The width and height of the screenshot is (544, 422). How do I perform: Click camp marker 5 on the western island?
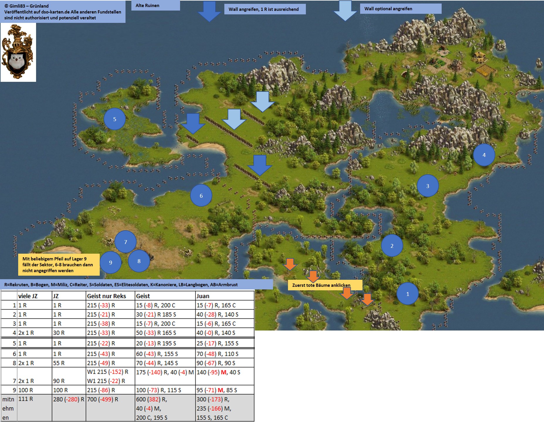tap(115, 119)
